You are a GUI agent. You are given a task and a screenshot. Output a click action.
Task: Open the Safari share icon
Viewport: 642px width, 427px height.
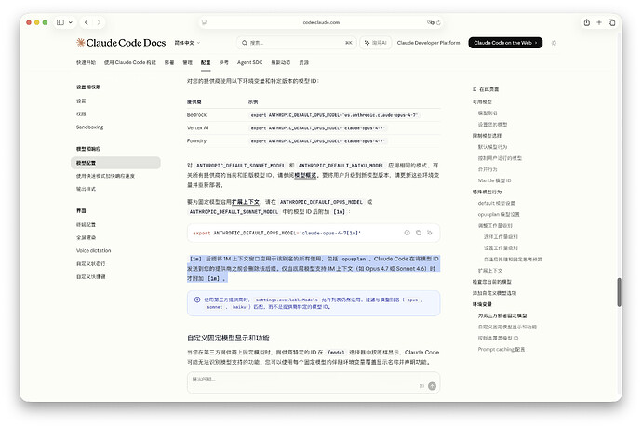[x=587, y=22]
